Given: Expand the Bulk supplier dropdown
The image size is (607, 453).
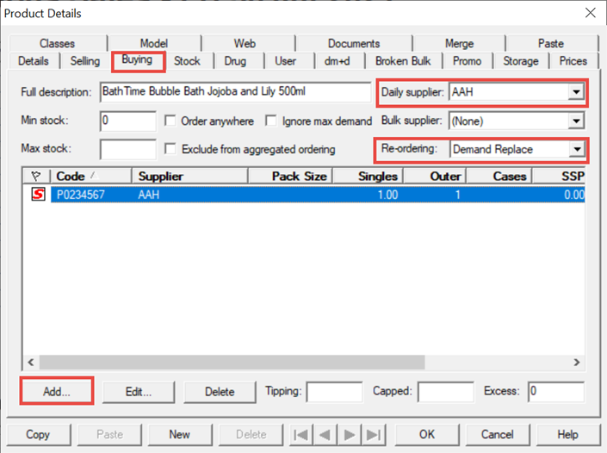Looking at the screenshot, I should (574, 121).
